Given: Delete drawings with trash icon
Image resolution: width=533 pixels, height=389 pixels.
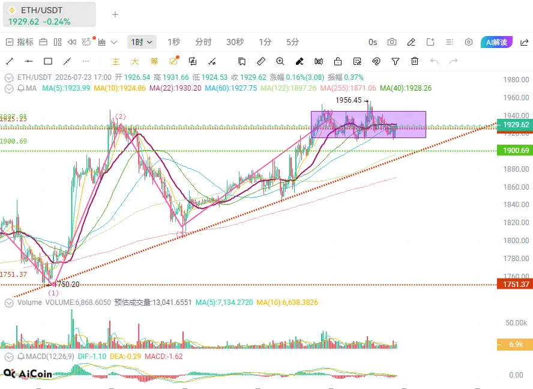Looking at the screenshot, I should (x=415, y=62).
